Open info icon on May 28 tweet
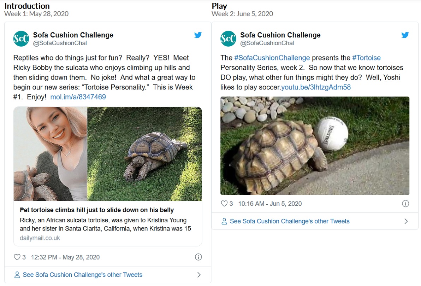 click(198, 257)
